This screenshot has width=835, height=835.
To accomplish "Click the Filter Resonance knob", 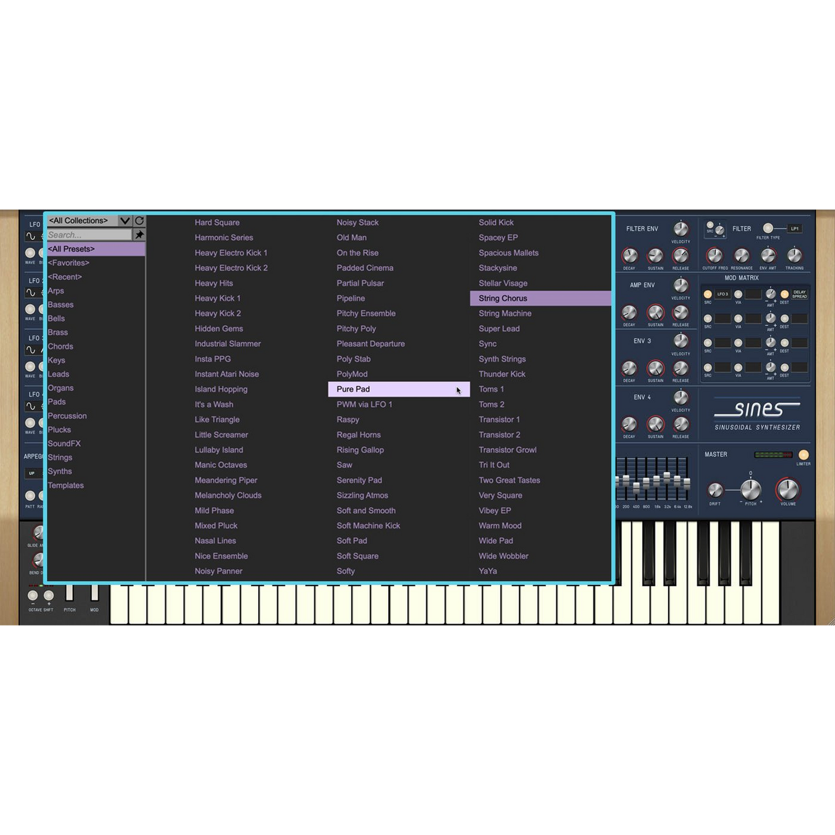I will point(741,255).
